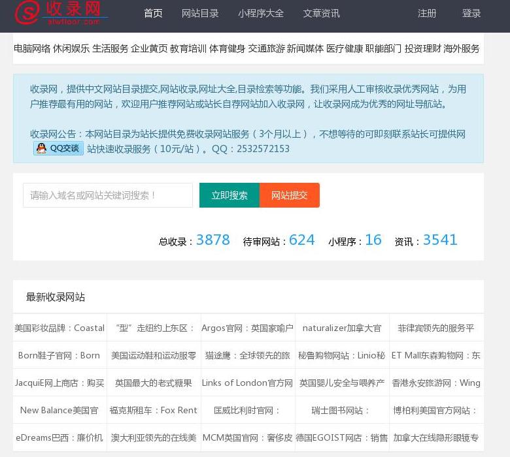Open the QQ交谈 chat button
510x457 pixels.
59,148
